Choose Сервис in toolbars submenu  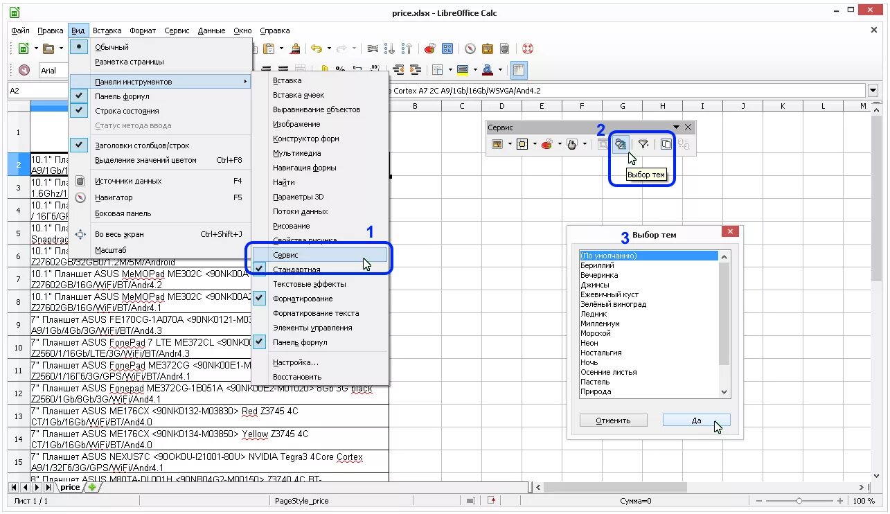(320, 255)
